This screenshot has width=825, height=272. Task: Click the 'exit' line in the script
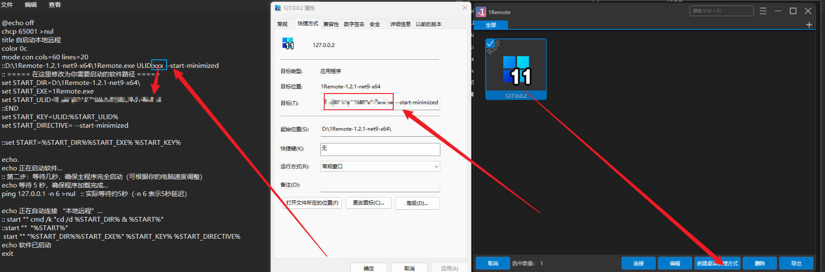8,253
